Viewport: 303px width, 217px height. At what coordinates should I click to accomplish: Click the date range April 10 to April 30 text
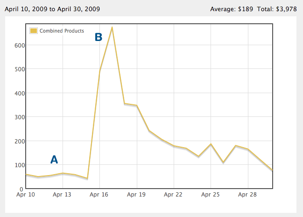tap(52, 9)
